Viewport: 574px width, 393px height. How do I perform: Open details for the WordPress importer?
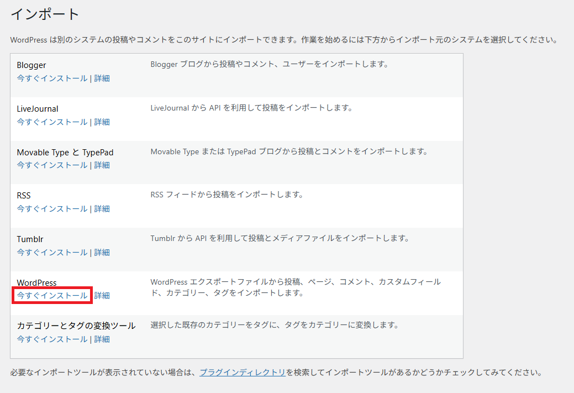coord(102,296)
